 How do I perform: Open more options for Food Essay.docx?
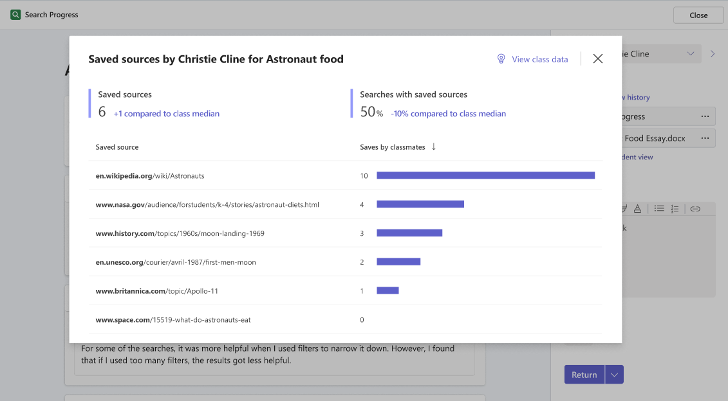pos(705,138)
